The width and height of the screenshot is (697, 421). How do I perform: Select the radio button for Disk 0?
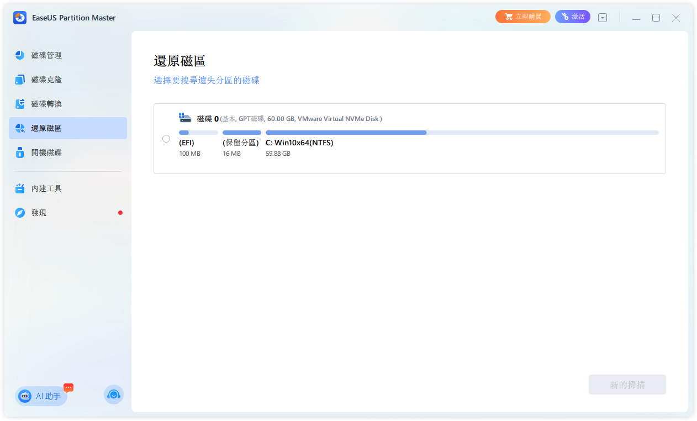pos(166,139)
